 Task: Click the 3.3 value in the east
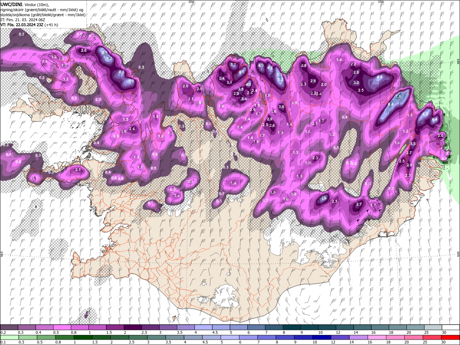(x=413, y=144)
